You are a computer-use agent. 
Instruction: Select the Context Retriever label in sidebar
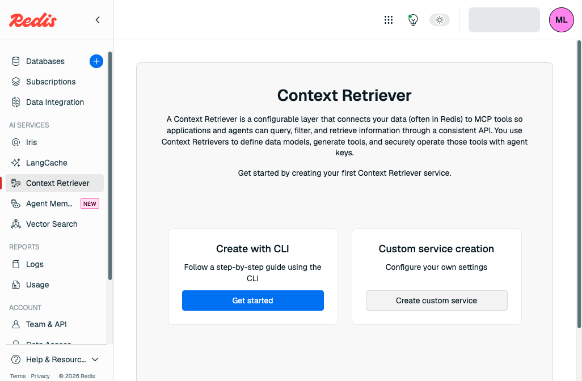(57, 183)
